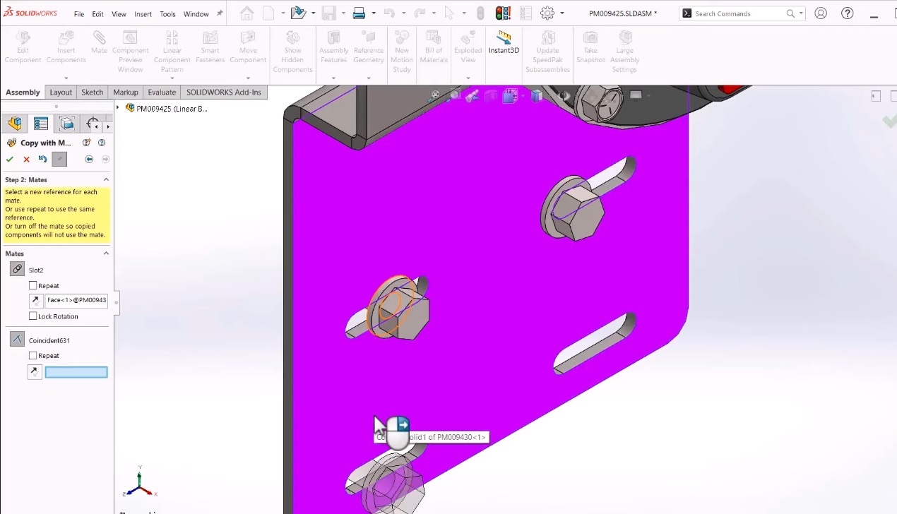
Task: Open the PropertyManager tab icon
Action: (41, 124)
